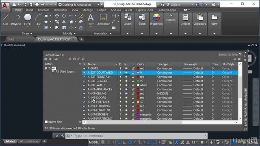
Task: Click the layer manager Settings gear icon
Action: (239, 59)
